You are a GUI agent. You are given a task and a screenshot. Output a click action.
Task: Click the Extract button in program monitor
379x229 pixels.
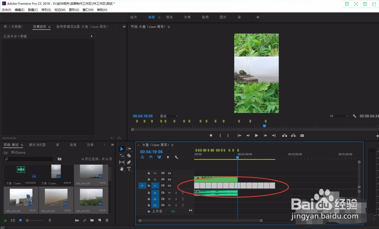(293, 135)
